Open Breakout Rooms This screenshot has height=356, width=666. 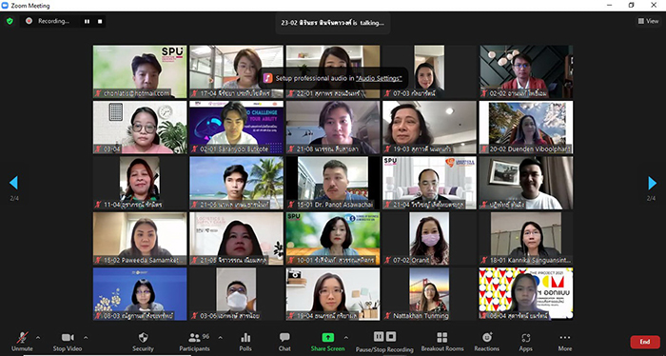click(x=442, y=342)
